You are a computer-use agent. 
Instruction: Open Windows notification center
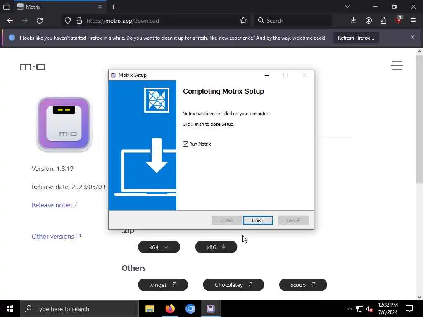(409, 309)
